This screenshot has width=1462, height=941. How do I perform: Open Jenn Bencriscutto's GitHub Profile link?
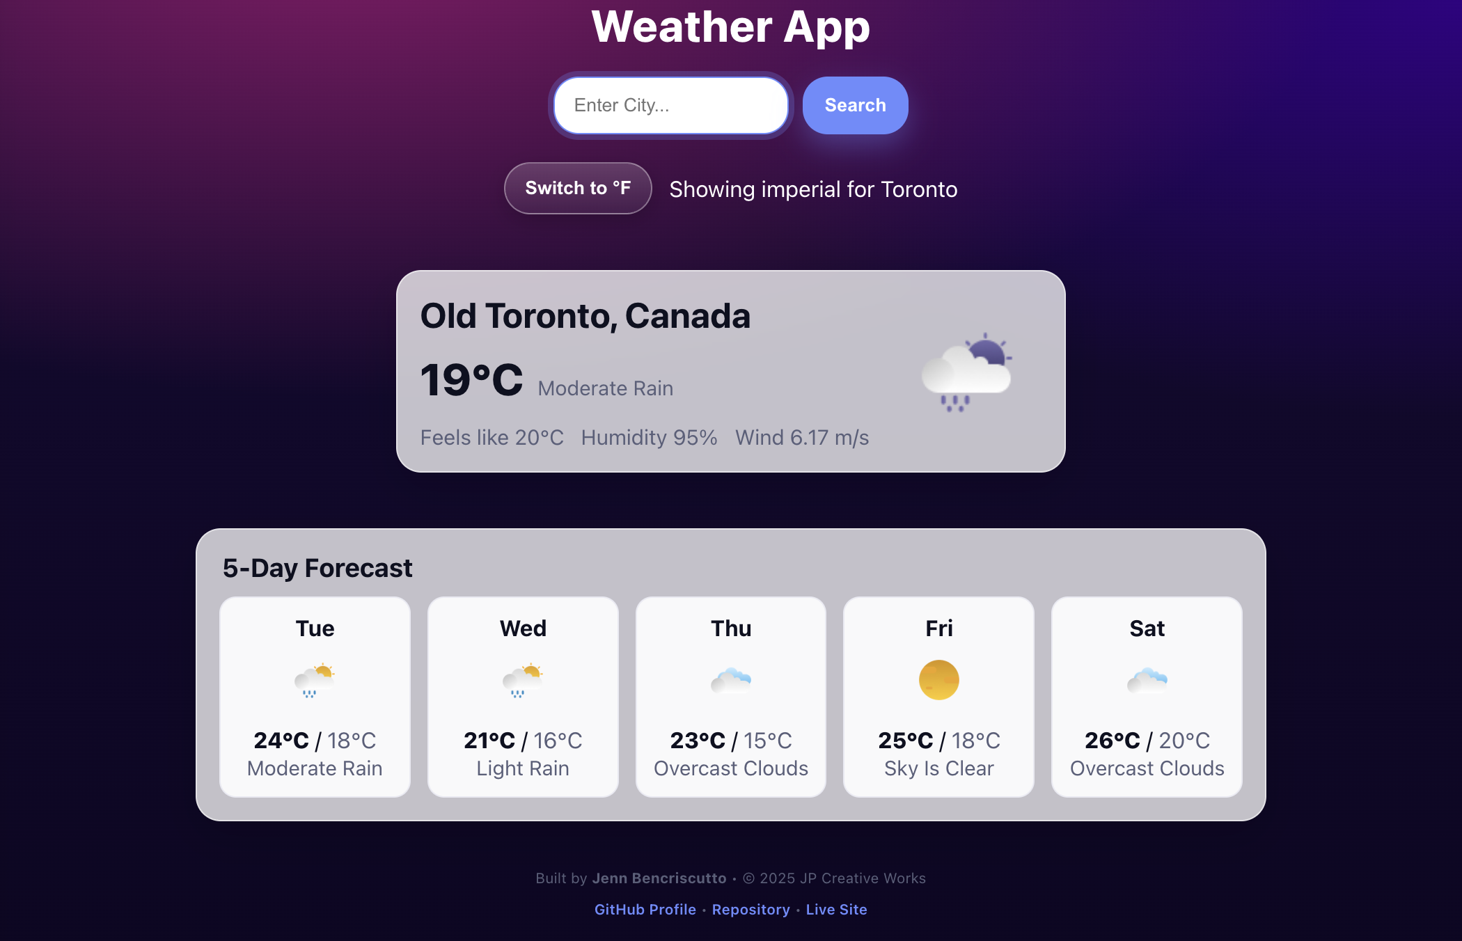pos(644,910)
